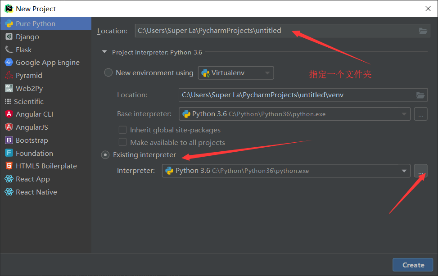Open the Virtualenv environment type dropdown
The image size is (438, 276).
coord(236,73)
